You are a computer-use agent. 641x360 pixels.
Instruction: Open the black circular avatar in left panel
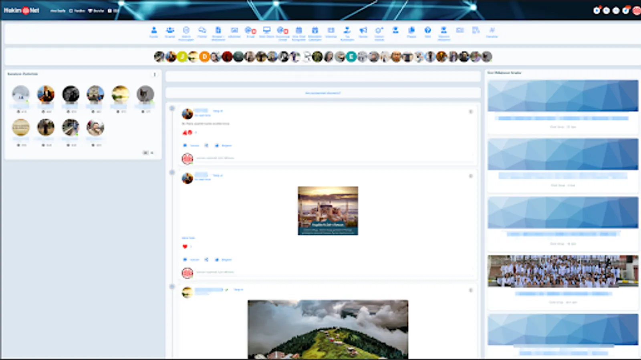(71, 94)
